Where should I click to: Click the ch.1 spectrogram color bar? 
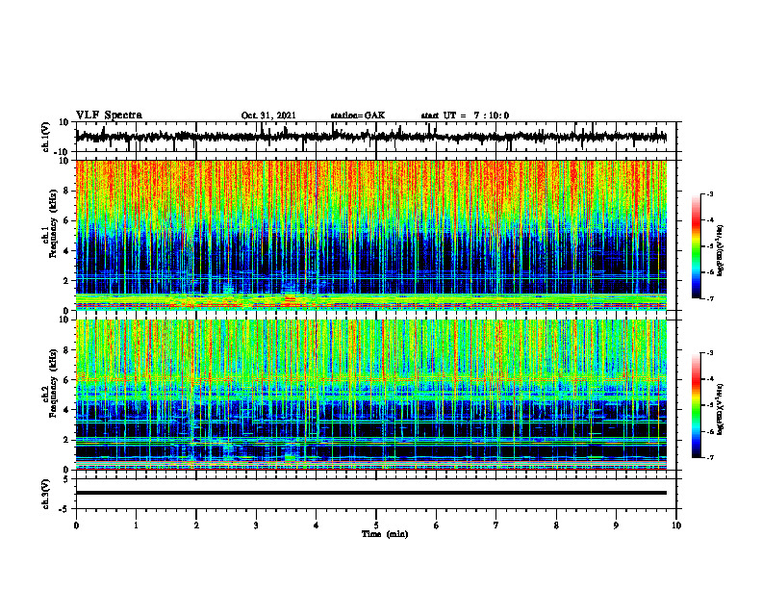[x=696, y=246]
